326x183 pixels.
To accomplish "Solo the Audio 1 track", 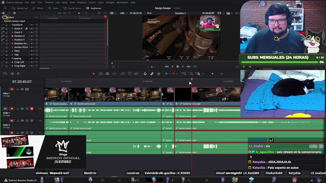I will [x=27, y=109].
